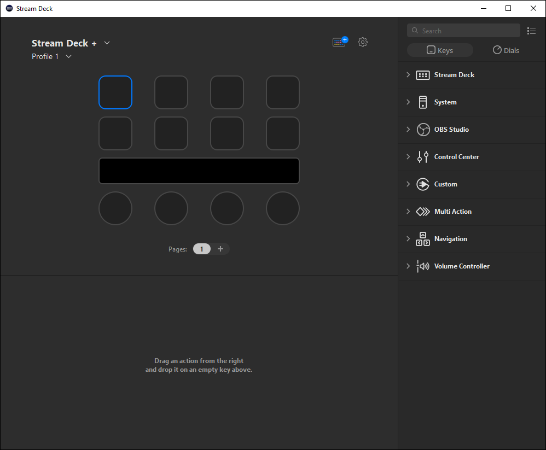The height and width of the screenshot is (450, 546).
Task: Expand the Volume Controller category chevron
Action: click(408, 266)
